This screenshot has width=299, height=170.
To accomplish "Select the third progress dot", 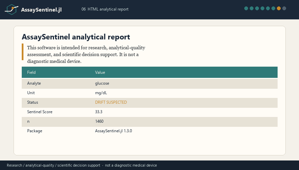I will (257, 8).
